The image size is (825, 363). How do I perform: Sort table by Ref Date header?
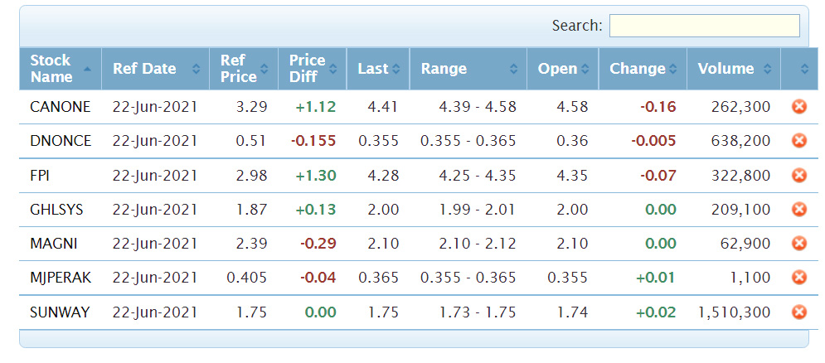pyautogui.click(x=156, y=69)
